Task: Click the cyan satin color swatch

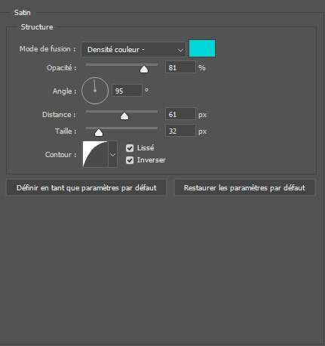Action: [202, 48]
